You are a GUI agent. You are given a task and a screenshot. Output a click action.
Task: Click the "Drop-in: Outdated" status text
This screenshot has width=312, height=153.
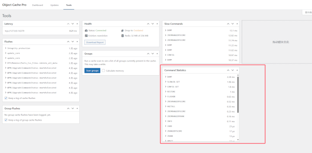134,31
